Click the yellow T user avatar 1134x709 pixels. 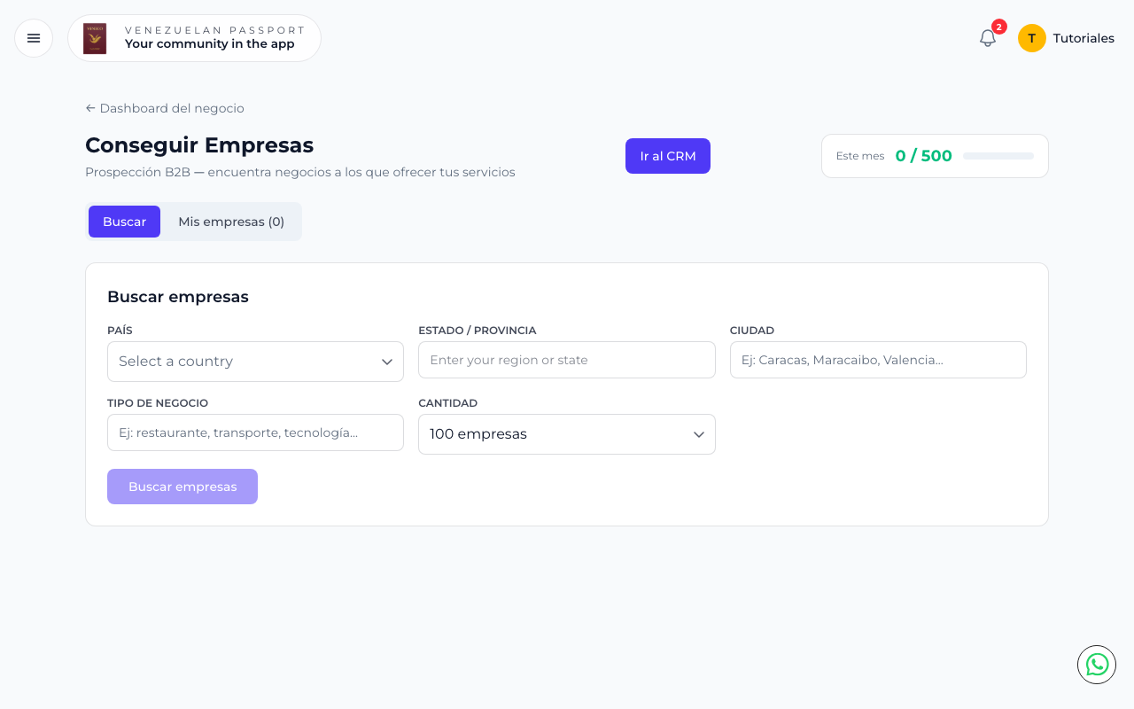pyautogui.click(x=1032, y=38)
